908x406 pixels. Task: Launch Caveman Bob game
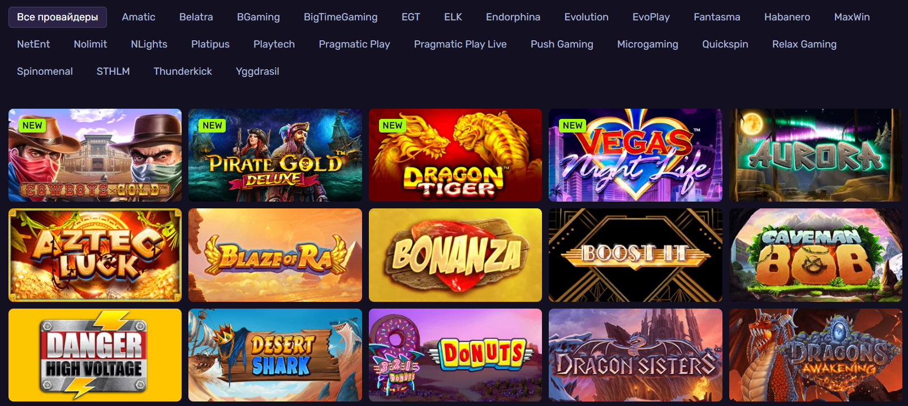click(x=816, y=255)
